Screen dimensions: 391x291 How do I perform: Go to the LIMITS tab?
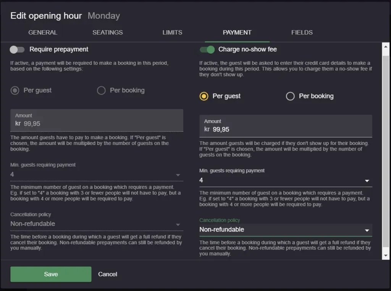tap(172, 32)
